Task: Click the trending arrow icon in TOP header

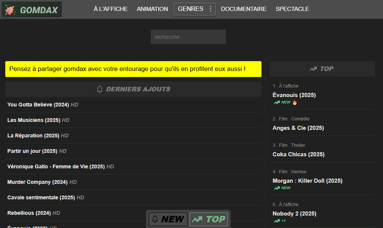Action: [x=313, y=69]
